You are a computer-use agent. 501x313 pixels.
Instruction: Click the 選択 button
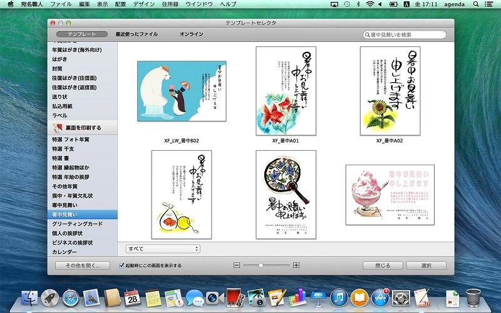tap(426, 265)
